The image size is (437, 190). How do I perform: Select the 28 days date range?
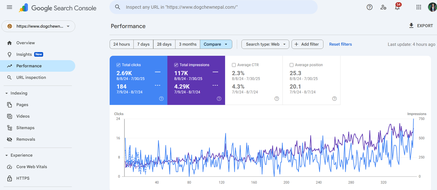164,44
